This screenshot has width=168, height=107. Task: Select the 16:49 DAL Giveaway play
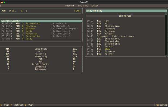125,52
